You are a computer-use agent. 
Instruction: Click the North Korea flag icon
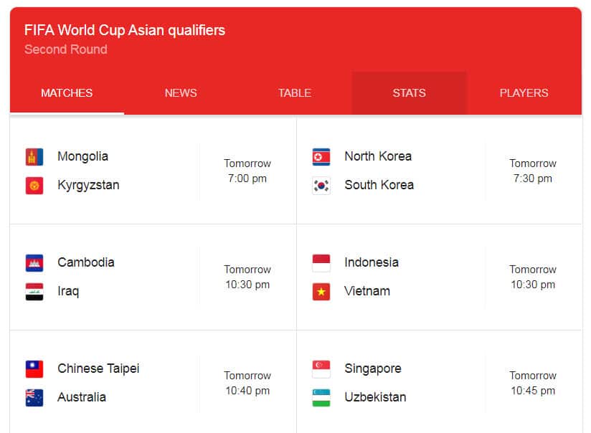click(x=320, y=156)
